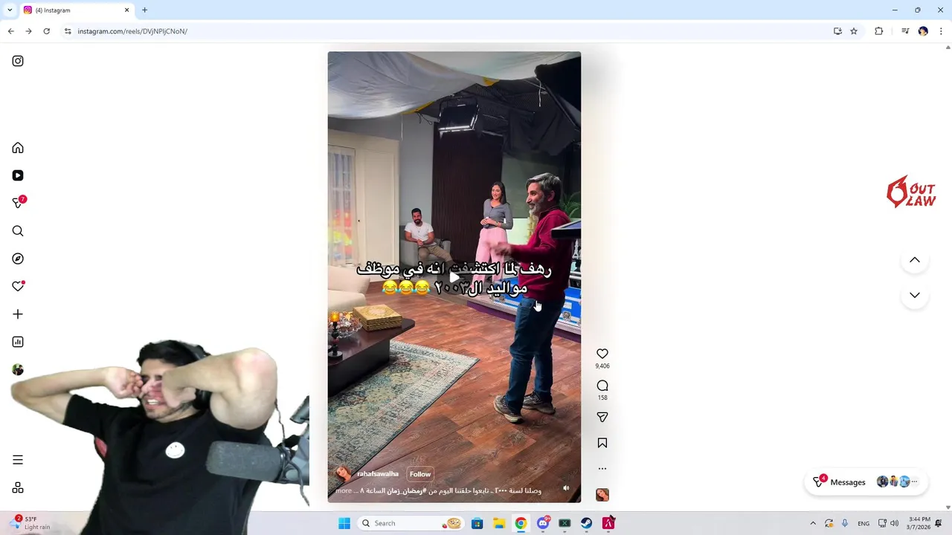Click the page scrollbar's up arrow
Screen dimensions: 952x535
pos(948,48)
